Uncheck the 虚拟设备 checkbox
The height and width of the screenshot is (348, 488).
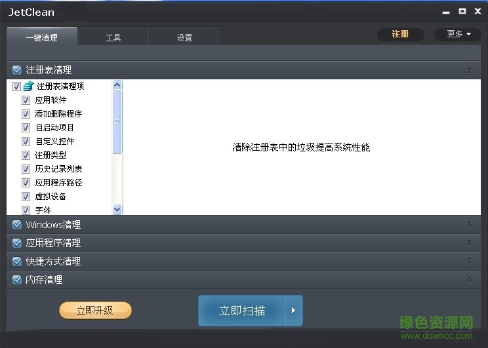tap(26, 197)
